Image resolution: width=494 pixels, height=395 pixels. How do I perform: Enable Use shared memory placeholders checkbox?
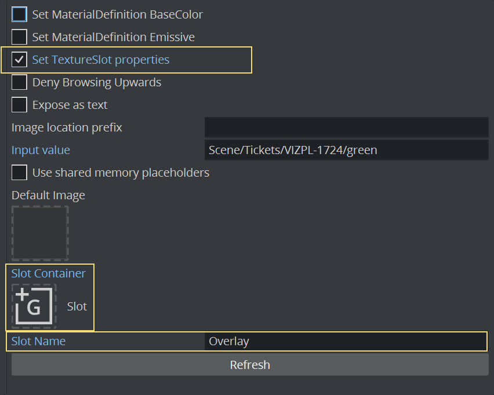(x=20, y=173)
